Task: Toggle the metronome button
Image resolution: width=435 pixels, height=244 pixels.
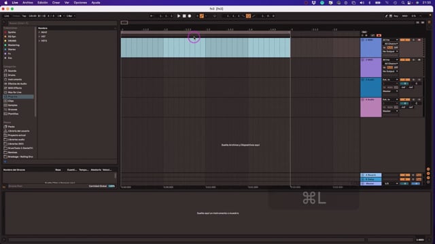Action: [59, 16]
